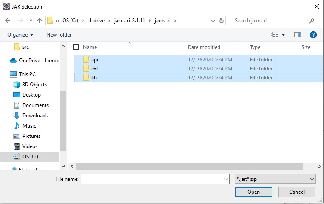Open Help with the question icon
Image resolution: width=324 pixels, height=204 pixels.
[x=313, y=35]
